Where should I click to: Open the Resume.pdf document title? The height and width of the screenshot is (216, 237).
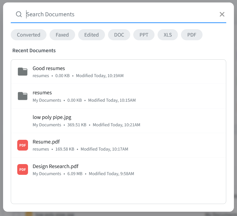(x=46, y=142)
